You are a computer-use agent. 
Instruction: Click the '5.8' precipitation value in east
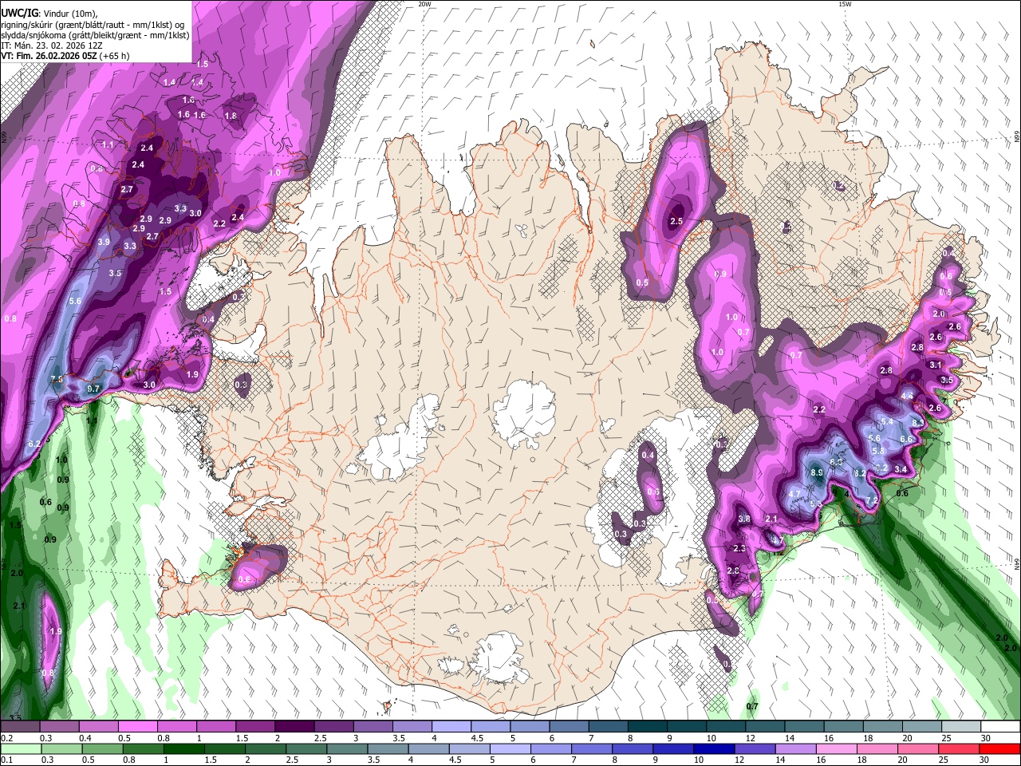tap(877, 452)
